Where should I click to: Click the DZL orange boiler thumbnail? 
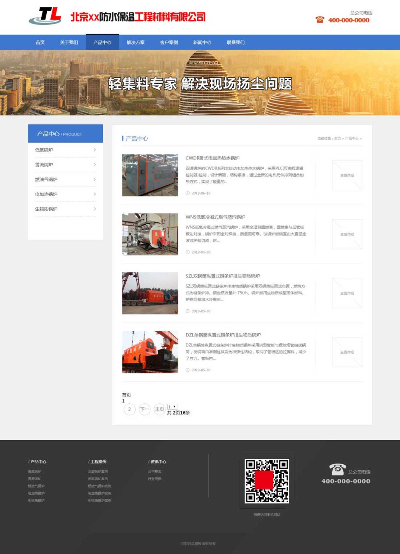click(150, 352)
